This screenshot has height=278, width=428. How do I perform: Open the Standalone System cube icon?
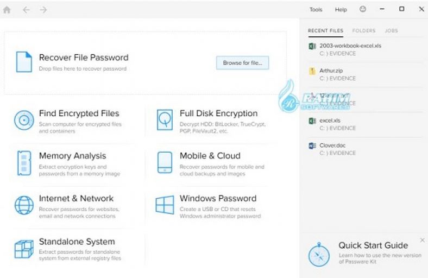(x=24, y=248)
